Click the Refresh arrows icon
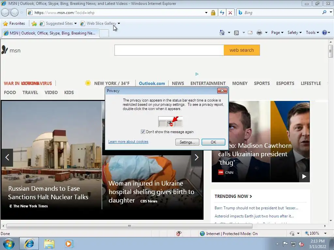 222,13
